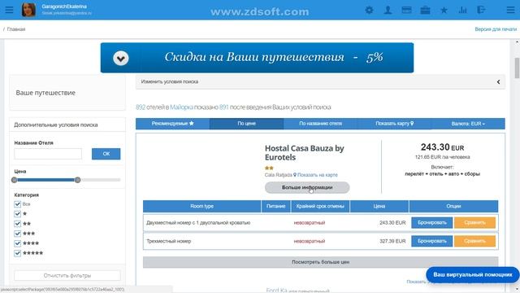Open Версия для печати link
The width and height of the screenshot is (520, 293).
point(496,29)
